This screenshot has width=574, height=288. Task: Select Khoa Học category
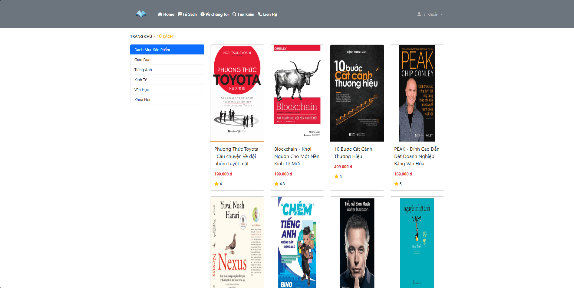tap(167, 100)
